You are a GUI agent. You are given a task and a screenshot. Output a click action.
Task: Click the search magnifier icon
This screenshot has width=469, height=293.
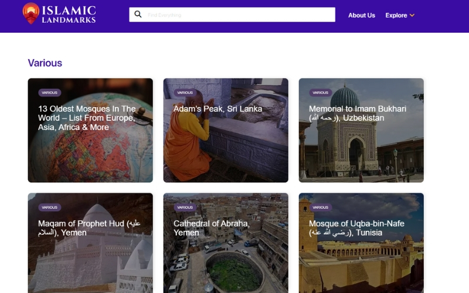tap(138, 14)
